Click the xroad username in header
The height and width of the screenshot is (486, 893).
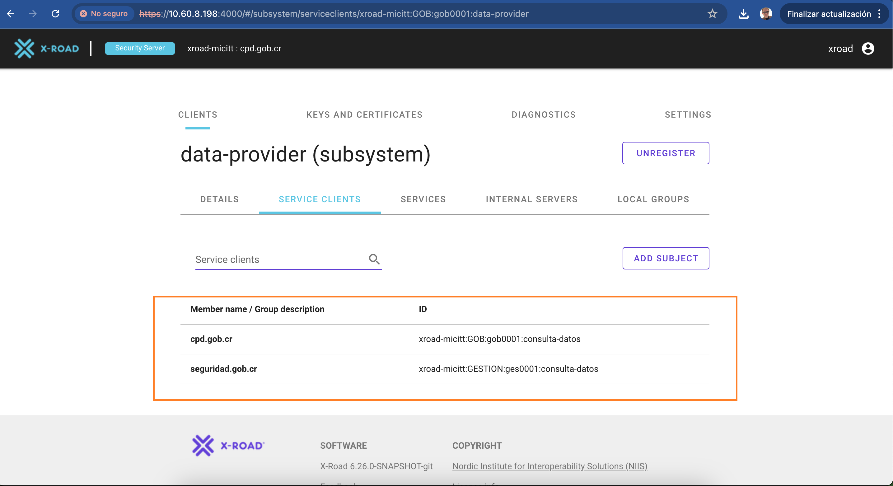coord(840,49)
